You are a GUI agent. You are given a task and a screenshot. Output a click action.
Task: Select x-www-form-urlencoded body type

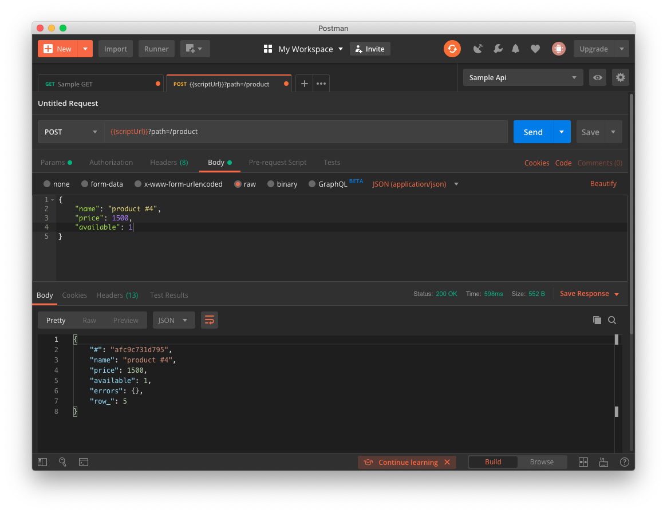pos(138,184)
